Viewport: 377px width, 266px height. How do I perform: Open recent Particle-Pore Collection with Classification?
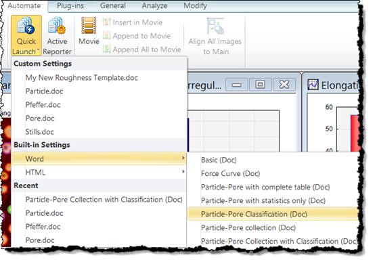pyautogui.click(x=104, y=200)
